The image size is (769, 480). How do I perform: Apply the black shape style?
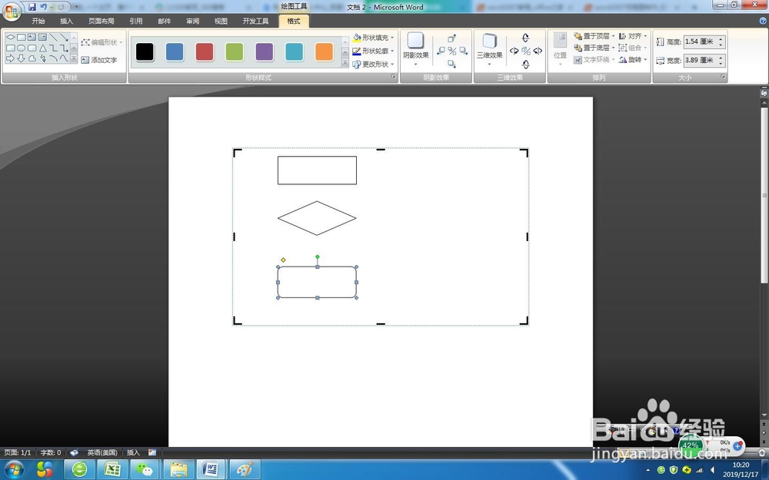[145, 52]
